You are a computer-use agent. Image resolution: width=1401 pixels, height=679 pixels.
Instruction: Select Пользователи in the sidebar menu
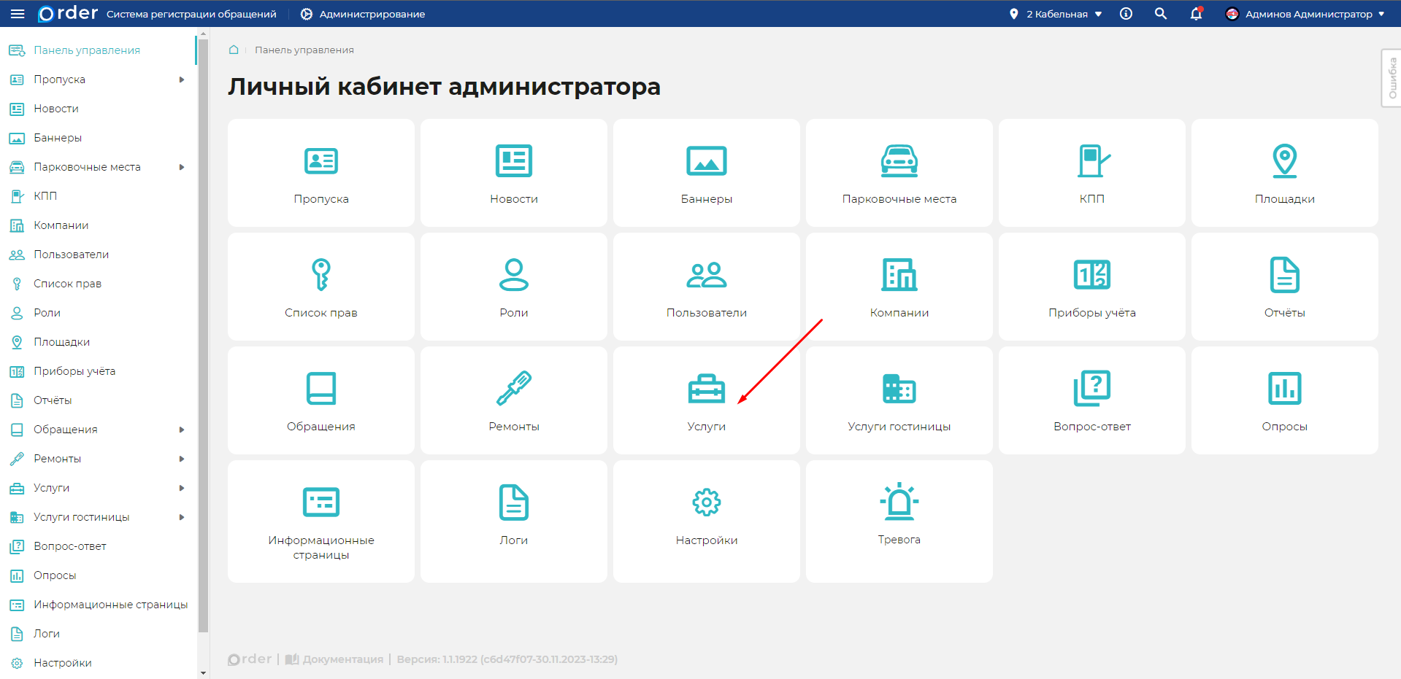tap(71, 255)
